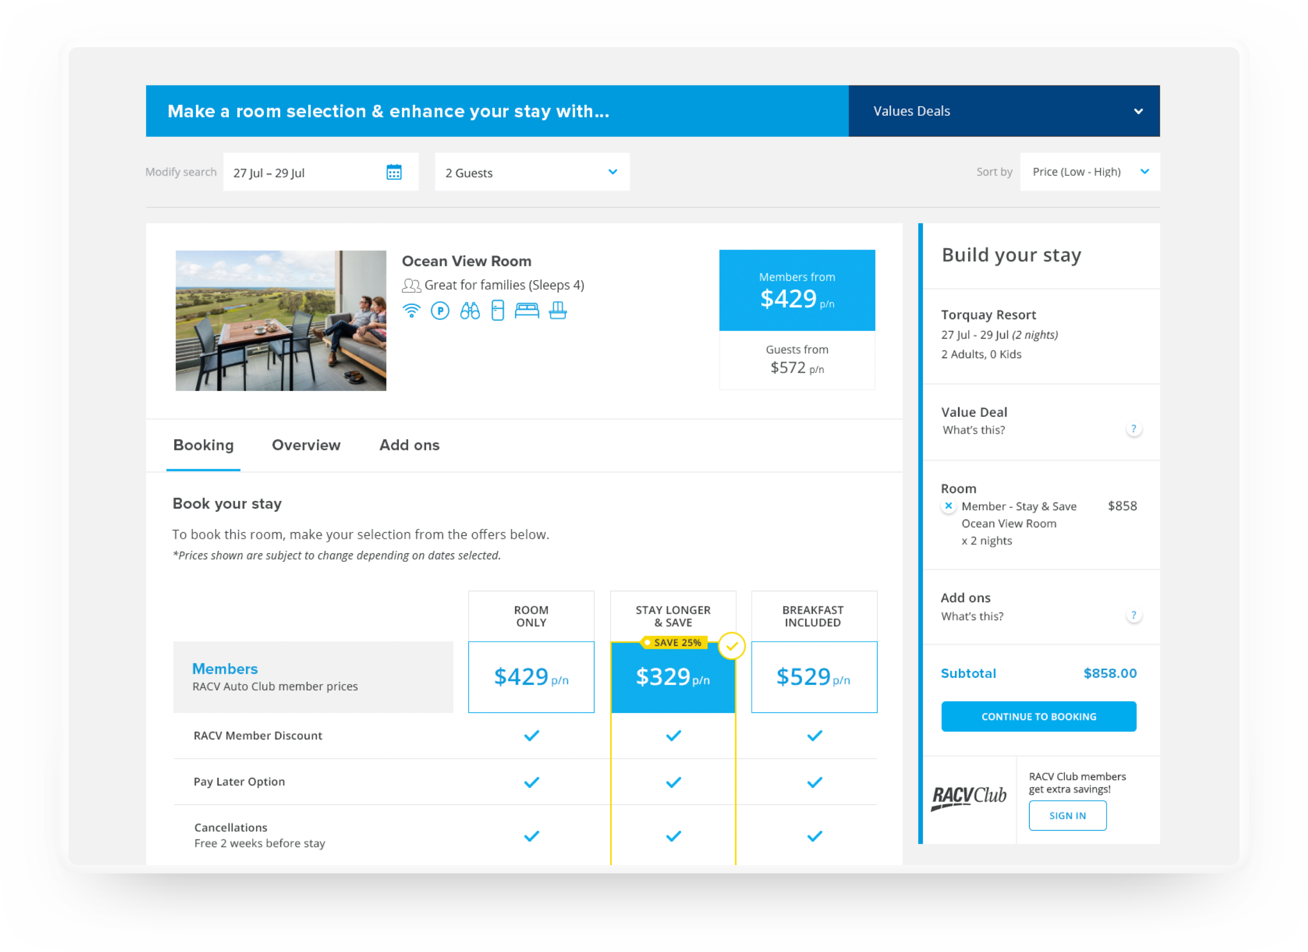This screenshot has width=1308, height=952.
Task: Click the Torquay Resort heading
Action: click(x=989, y=315)
